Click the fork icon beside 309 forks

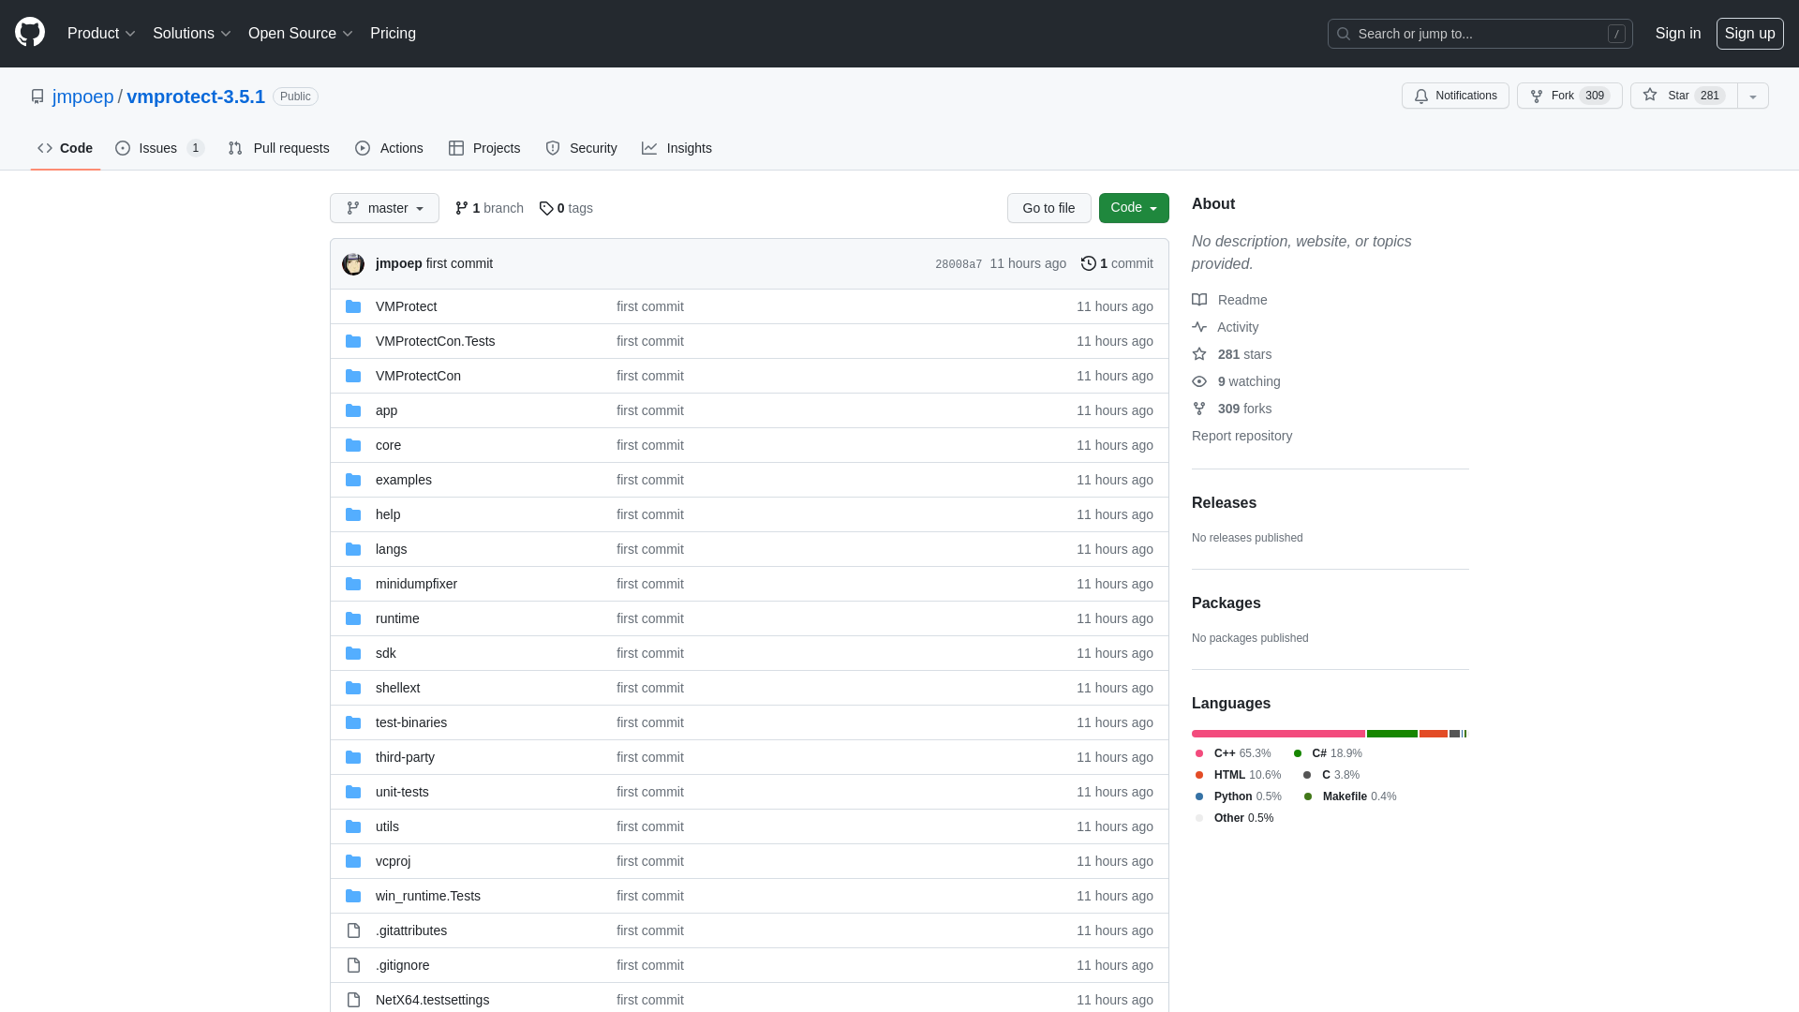coord(1199,409)
